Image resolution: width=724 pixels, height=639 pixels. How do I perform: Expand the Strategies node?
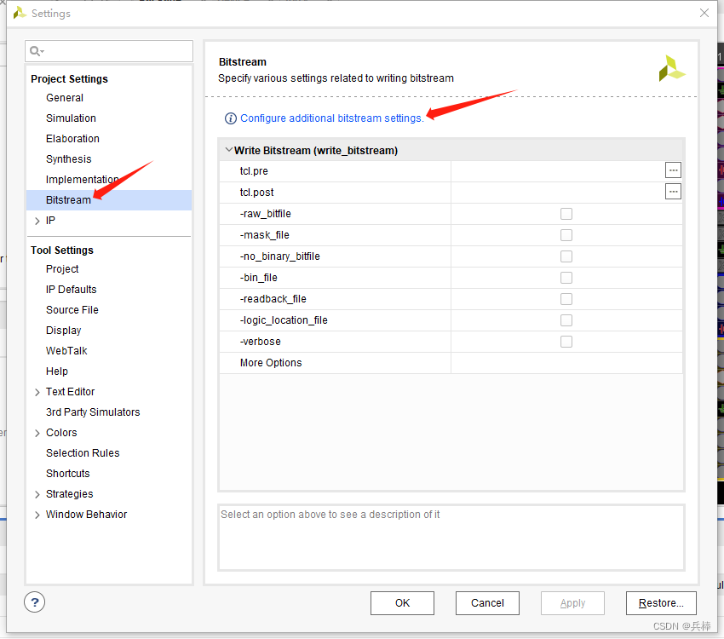click(x=37, y=494)
